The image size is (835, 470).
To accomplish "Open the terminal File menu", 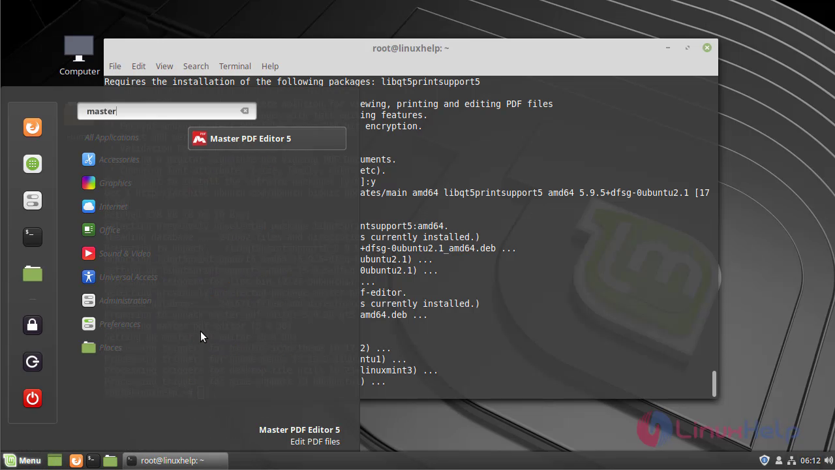I will tap(115, 66).
